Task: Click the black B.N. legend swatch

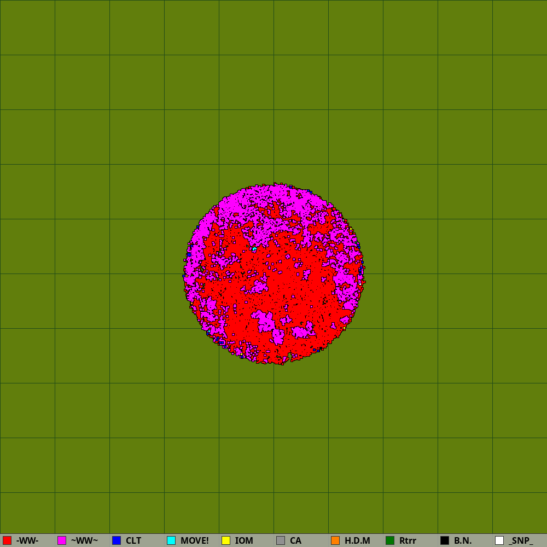Action: [x=445, y=540]
